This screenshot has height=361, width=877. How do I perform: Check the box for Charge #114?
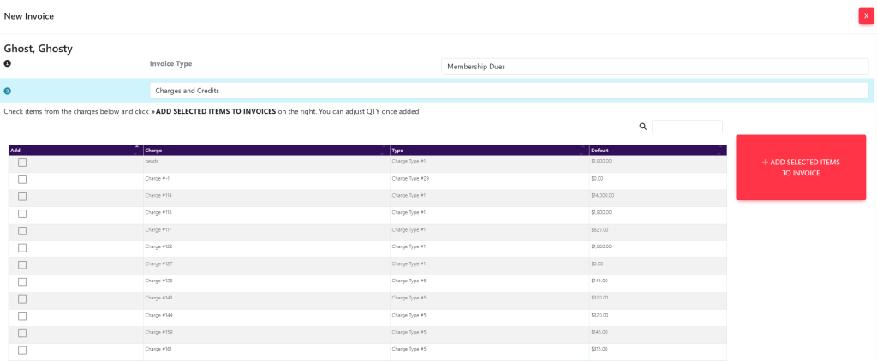[22, 197]
